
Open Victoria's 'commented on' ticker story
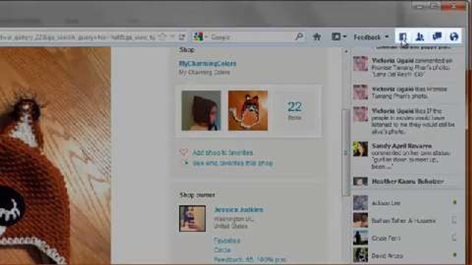tap(408, 67)
